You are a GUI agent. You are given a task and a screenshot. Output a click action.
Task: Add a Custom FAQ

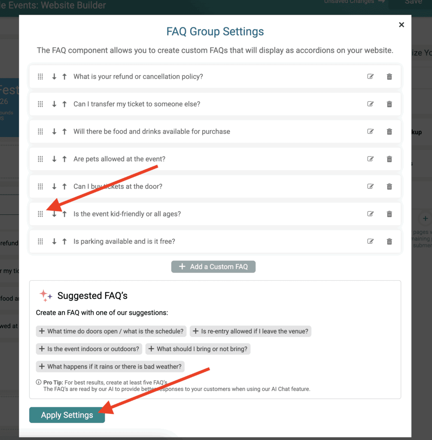[x=213, y=266]
